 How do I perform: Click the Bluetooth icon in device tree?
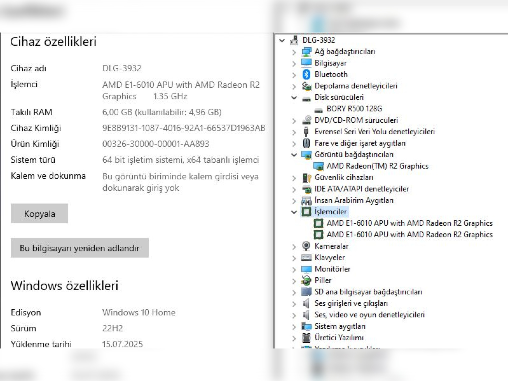coord(306,74)
